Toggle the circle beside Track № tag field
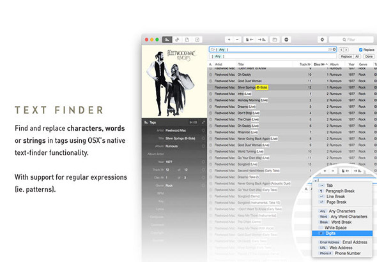 click(203, 170)
